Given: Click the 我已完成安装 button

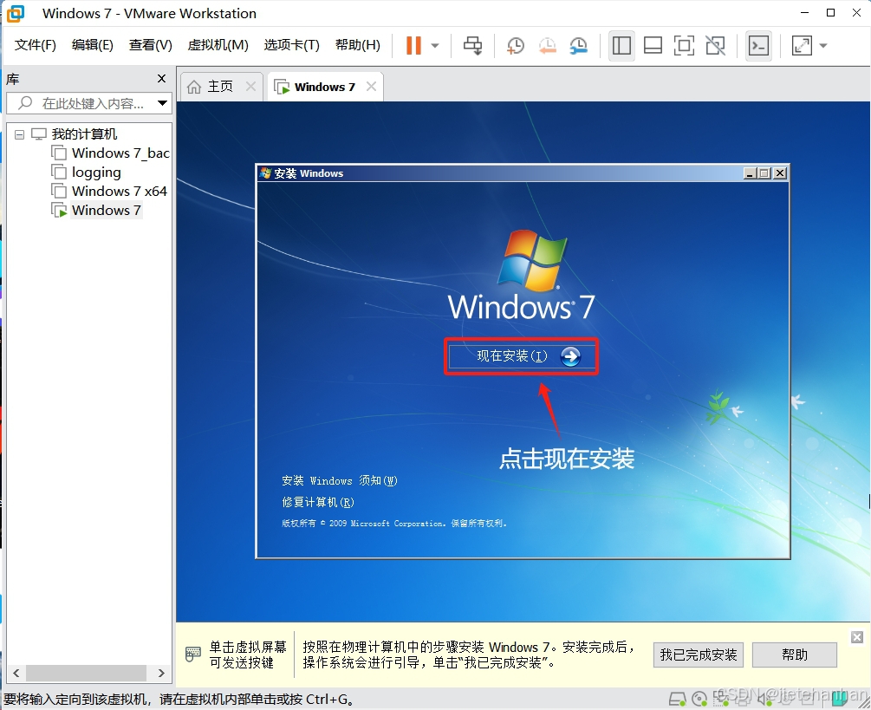Looking at the screenshot, I should point(699,655).
